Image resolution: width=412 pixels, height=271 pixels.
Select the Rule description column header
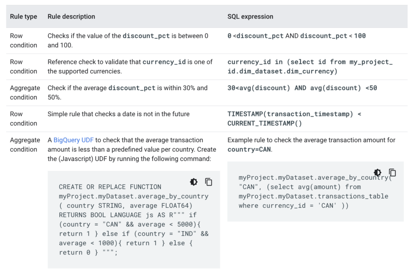click(71, 16)
